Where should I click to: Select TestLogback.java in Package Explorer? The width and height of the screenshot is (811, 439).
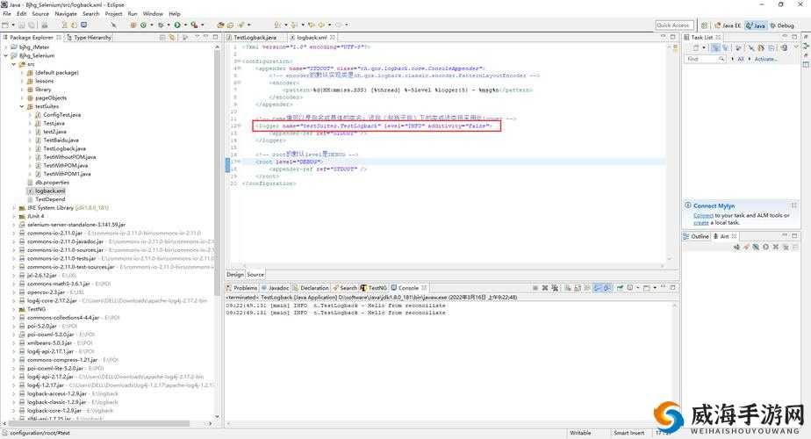point(64,148)
